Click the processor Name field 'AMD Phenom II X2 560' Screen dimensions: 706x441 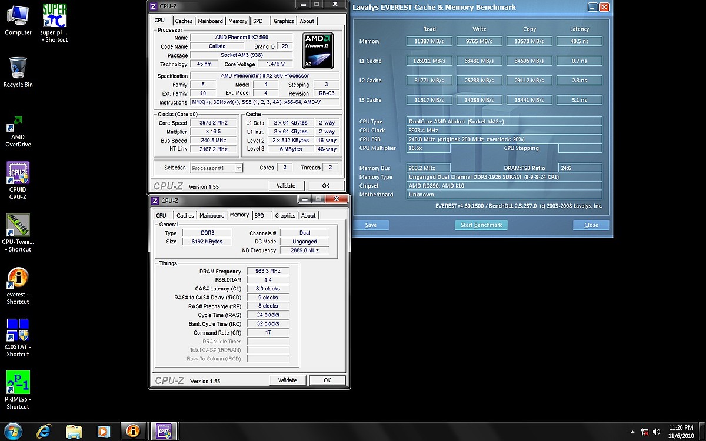[242, 38]
